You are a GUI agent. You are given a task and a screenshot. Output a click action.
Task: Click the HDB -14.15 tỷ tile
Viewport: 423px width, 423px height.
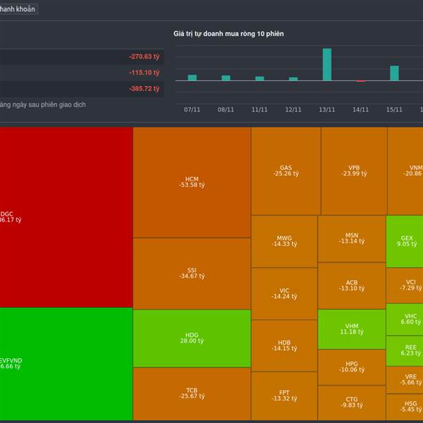tap(284, 345)
